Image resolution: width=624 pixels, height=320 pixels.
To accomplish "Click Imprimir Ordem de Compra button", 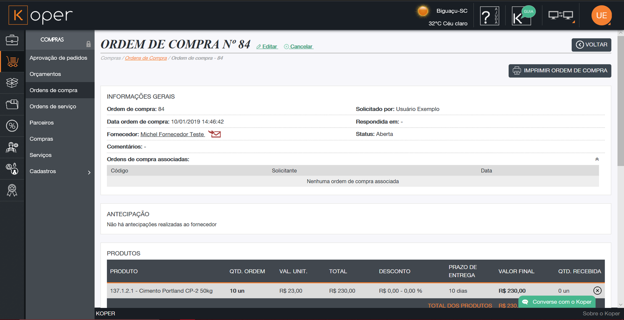I will (560, 71).
